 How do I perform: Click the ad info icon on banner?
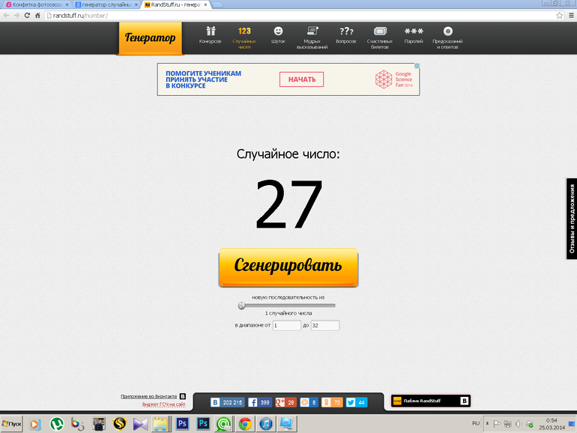[417, 66]
